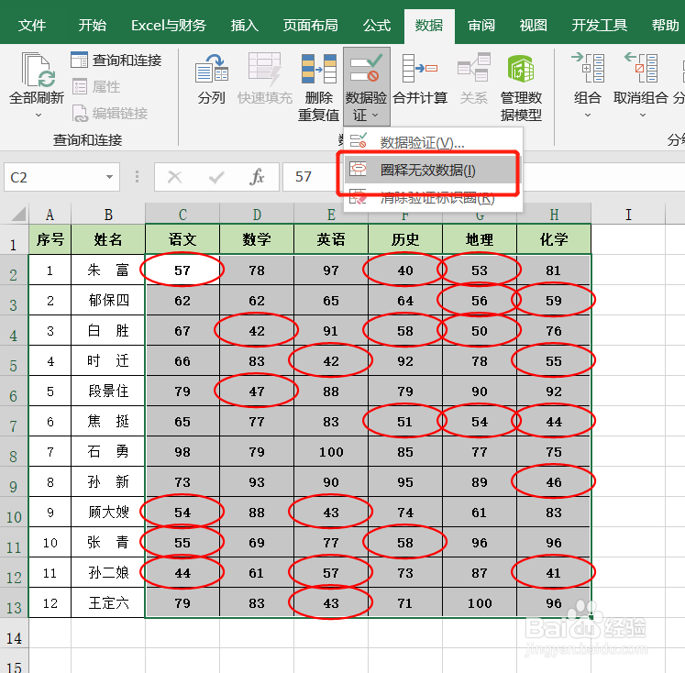Expand the Data Validation (数据验证) dropdown arrow
Screen dimensions: 685x673
pyautogui.click(x=375, y=115)
